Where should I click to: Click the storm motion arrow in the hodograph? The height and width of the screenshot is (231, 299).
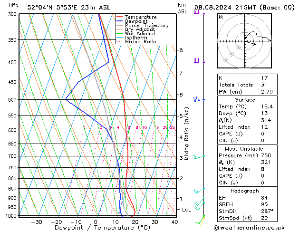[251, 43]
